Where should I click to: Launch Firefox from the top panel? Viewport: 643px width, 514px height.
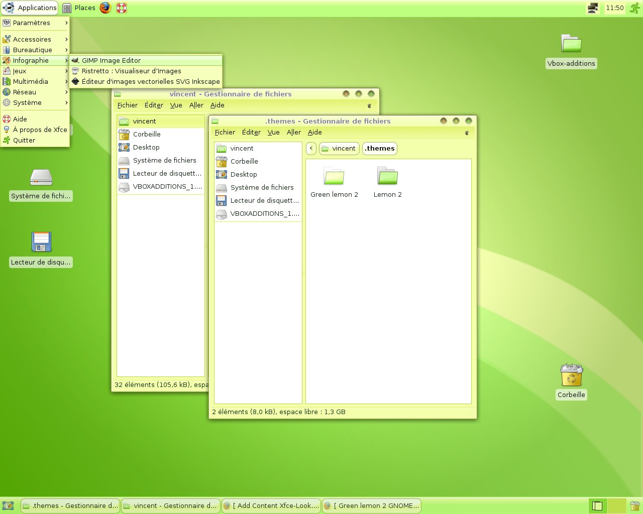(105, 8)
